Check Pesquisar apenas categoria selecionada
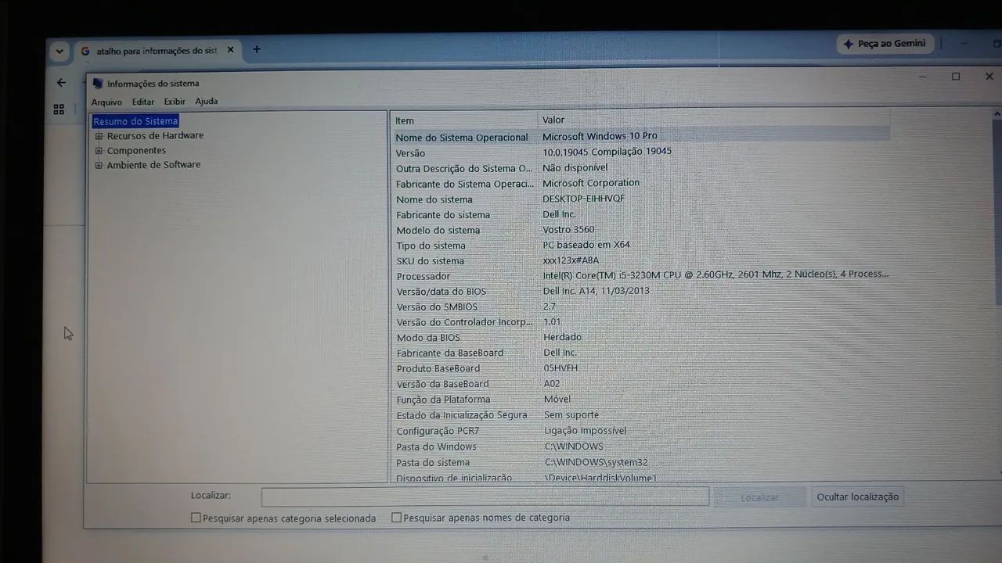The image size is (1002, 563). (x=196, y=518)
